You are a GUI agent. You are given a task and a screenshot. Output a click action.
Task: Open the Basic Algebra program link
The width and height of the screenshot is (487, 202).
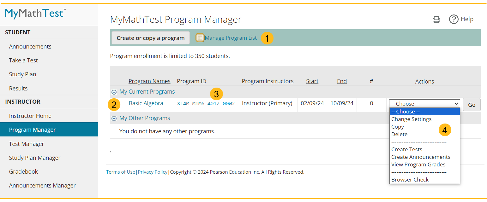(146, 103)
